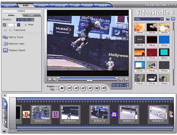
Task: Expand the timeline panel using up arrow
Action: (x=5, y=95)
